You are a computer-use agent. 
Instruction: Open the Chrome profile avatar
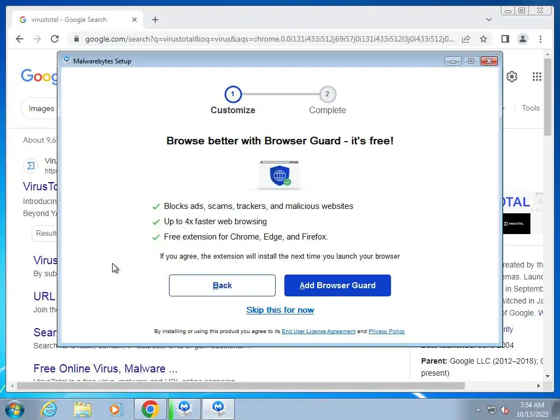[522, 39]
